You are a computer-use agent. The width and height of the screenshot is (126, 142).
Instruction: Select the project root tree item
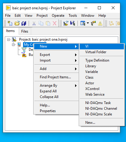(43, 39)
